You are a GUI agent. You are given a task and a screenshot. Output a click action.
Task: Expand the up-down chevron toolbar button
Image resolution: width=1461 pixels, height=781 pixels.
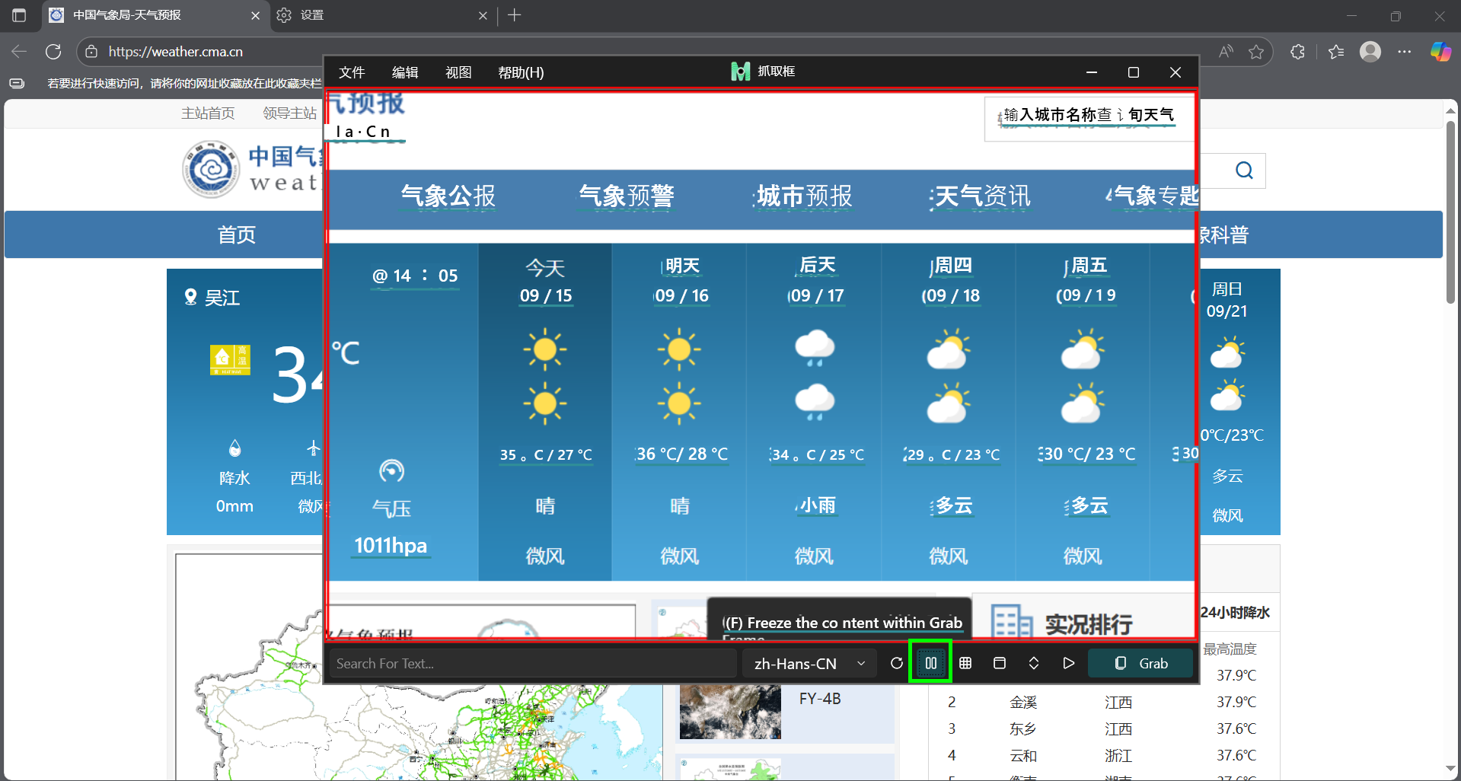click(x=1034, y=663)
